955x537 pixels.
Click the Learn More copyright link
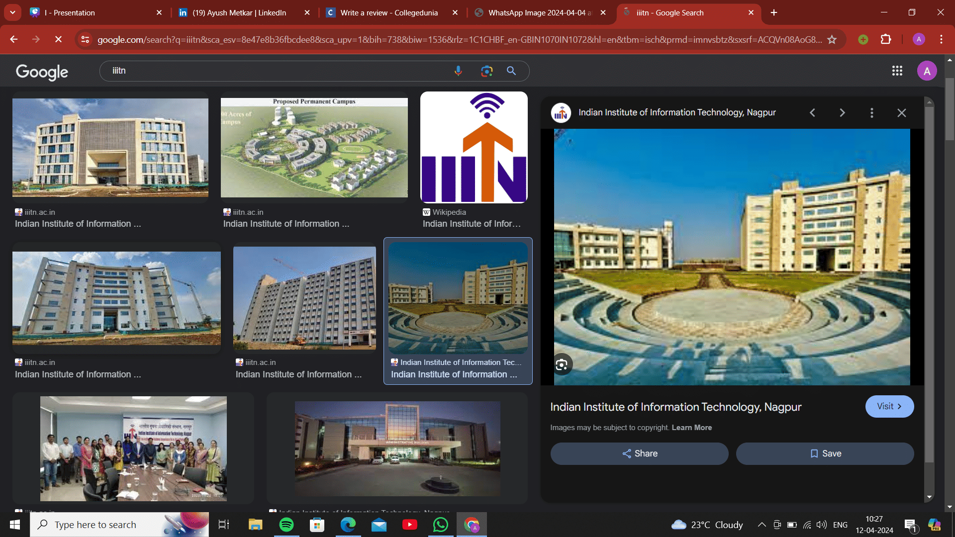click(x=691, y=428)
